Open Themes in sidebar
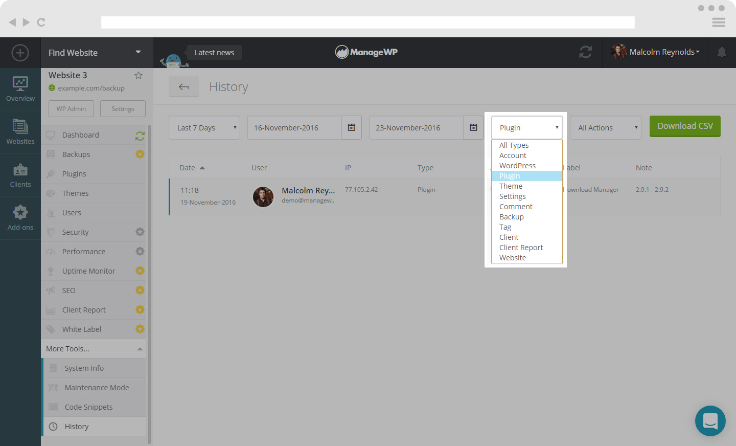 click(x=94, y=193)
